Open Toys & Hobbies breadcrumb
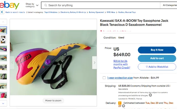Viewport: 177px width, 109px height. click(51, 12)
